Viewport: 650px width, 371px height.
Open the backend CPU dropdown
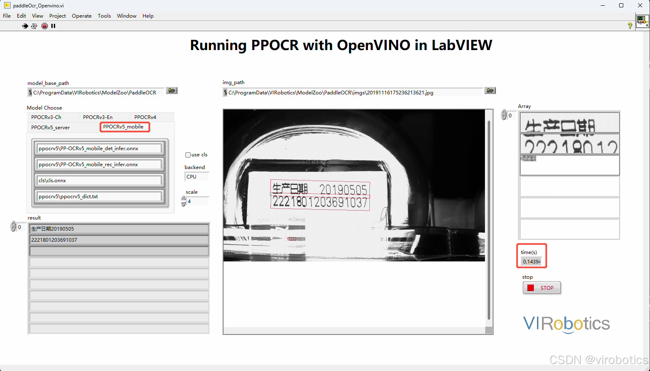pyautogui.click(x=197, y=177)
